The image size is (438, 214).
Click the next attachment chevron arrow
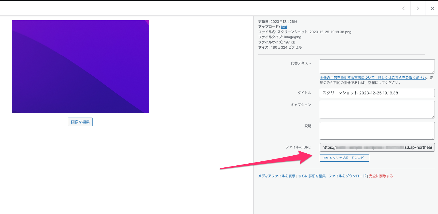coord(418,8)
